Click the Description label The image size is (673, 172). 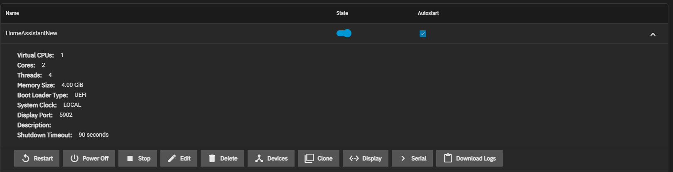(34, 125)
